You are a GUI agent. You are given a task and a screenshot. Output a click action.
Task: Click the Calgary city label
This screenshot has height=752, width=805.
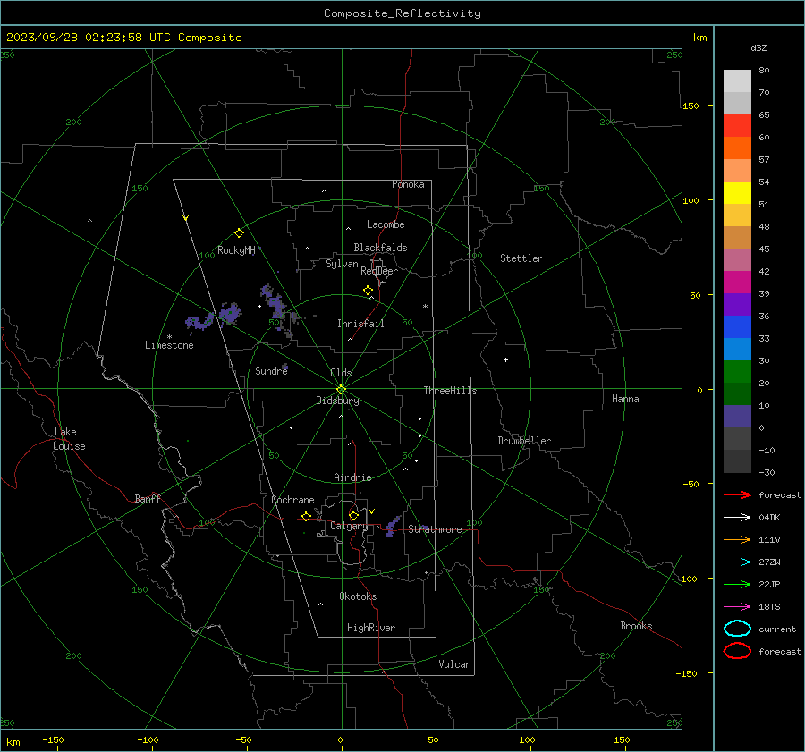[349, 526]
